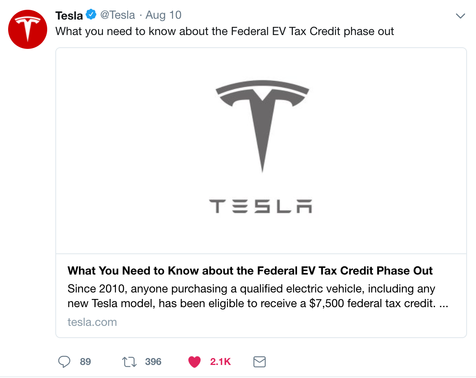This screenshot has height=378, width=476.
Task: Click the 89 replies count
Action: [85, 362]
